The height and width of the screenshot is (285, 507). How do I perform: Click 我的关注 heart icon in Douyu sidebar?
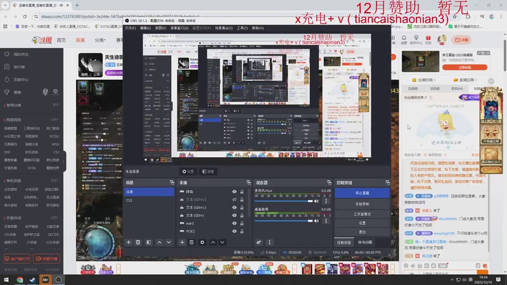click(7, 54)
